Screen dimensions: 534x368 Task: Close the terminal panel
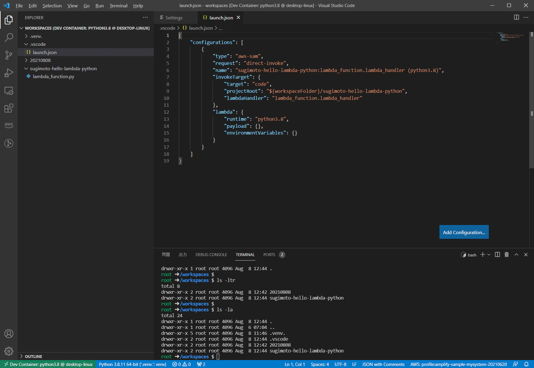(x=526, y=255)
